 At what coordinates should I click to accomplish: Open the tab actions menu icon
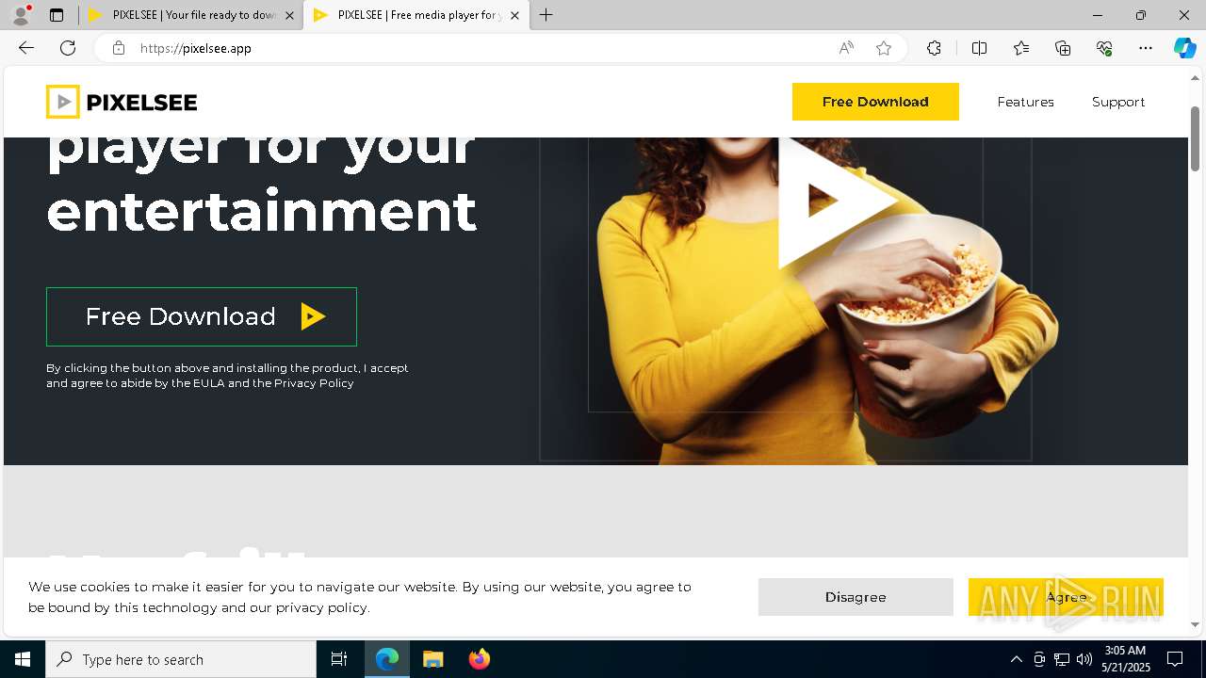click(57, 15)
